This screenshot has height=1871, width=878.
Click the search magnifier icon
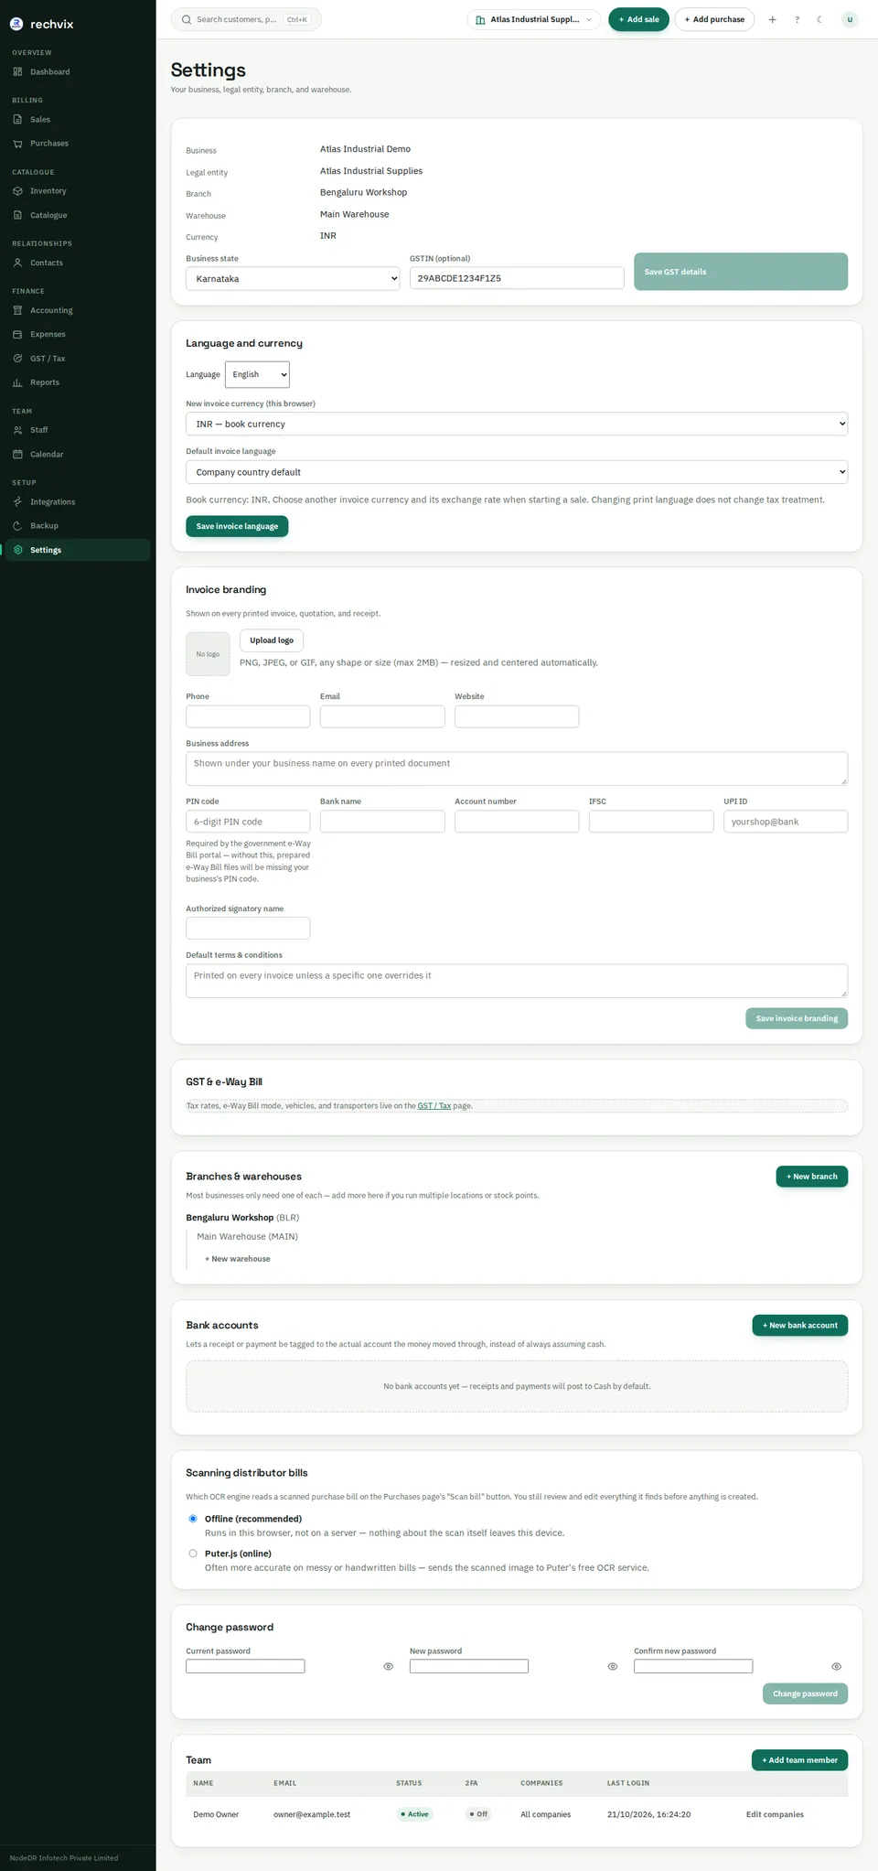click(x=187, y=19)
